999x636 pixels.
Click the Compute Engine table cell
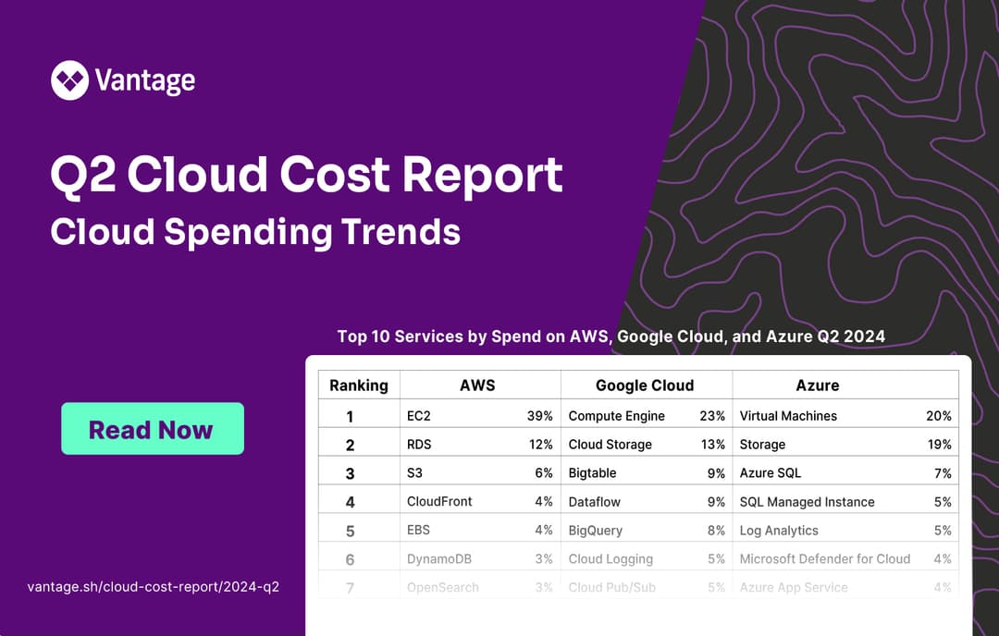pyautogui.click(x=616, y=416)
